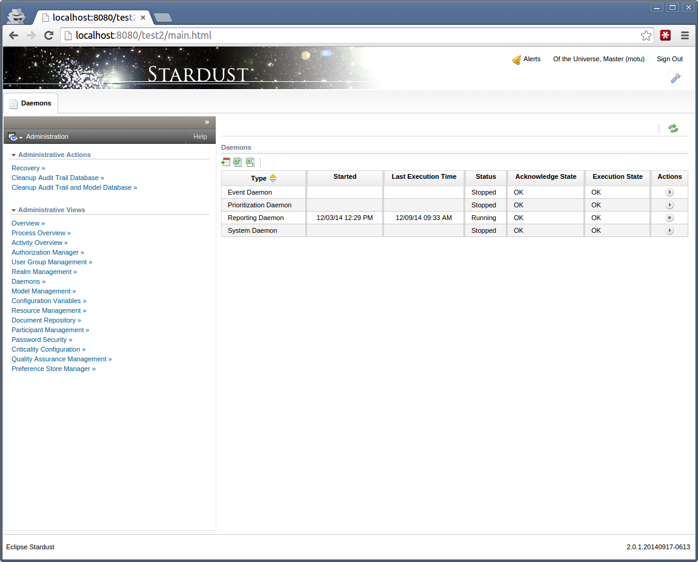Open Preference Store Manager
Screen dimensions: 698x562
point(53,369)
